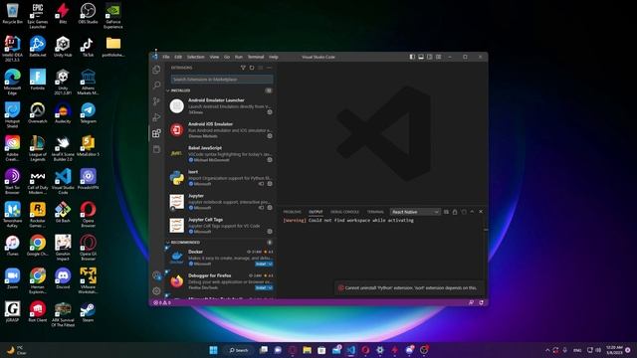Click the Filter Extensions funnel icon
This screenshot has width=637, height=358.
pos(243,68)
